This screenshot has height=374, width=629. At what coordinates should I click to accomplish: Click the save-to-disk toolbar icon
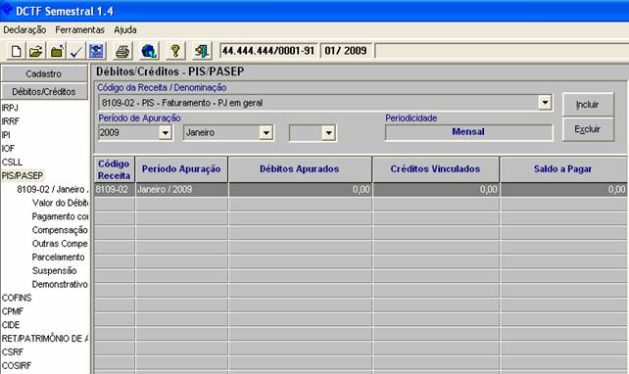point(96,51)
